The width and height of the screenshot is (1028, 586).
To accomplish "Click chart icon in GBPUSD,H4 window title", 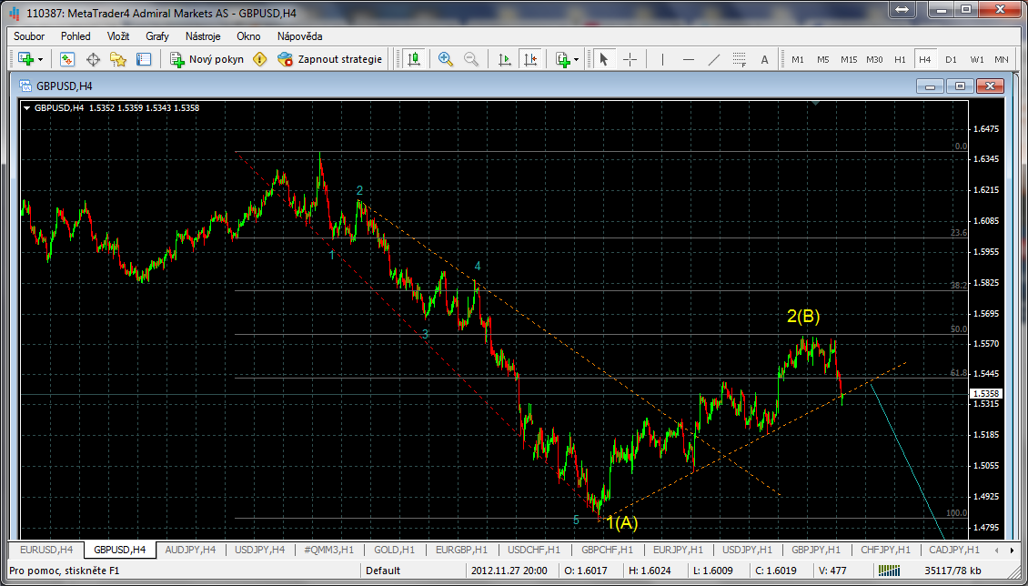I will tap(25, 86).
